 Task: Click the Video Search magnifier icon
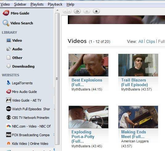(6, 23)
